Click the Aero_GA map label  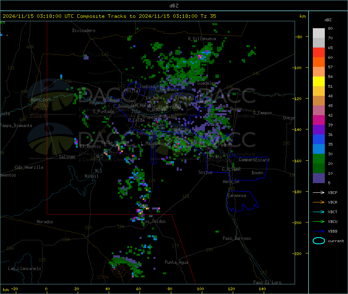coord(231,182)
